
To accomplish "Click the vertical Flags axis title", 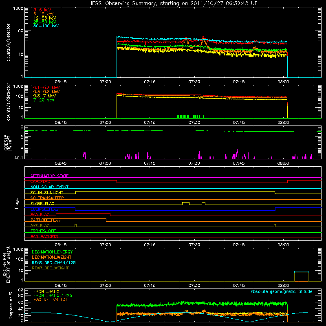I will click(x=17, y=203).
